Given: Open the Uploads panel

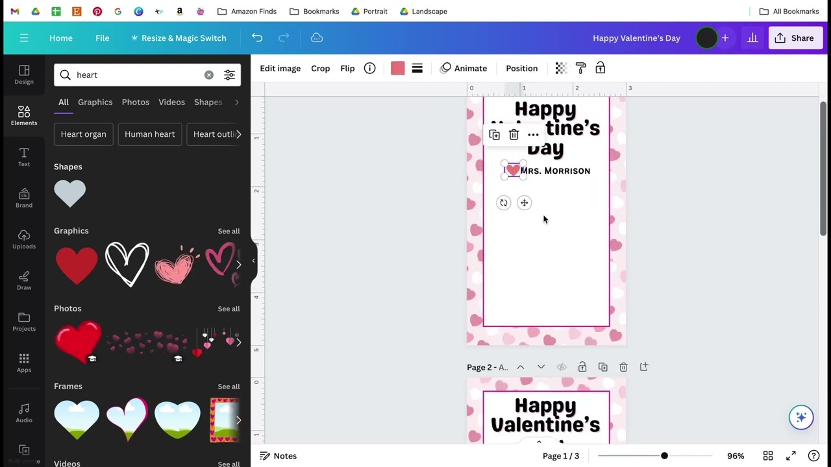Looking at the screenshot, I should [24, 239].
